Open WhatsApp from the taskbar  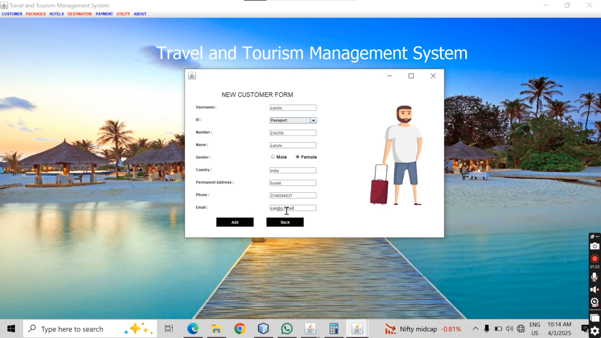point(287,329)
